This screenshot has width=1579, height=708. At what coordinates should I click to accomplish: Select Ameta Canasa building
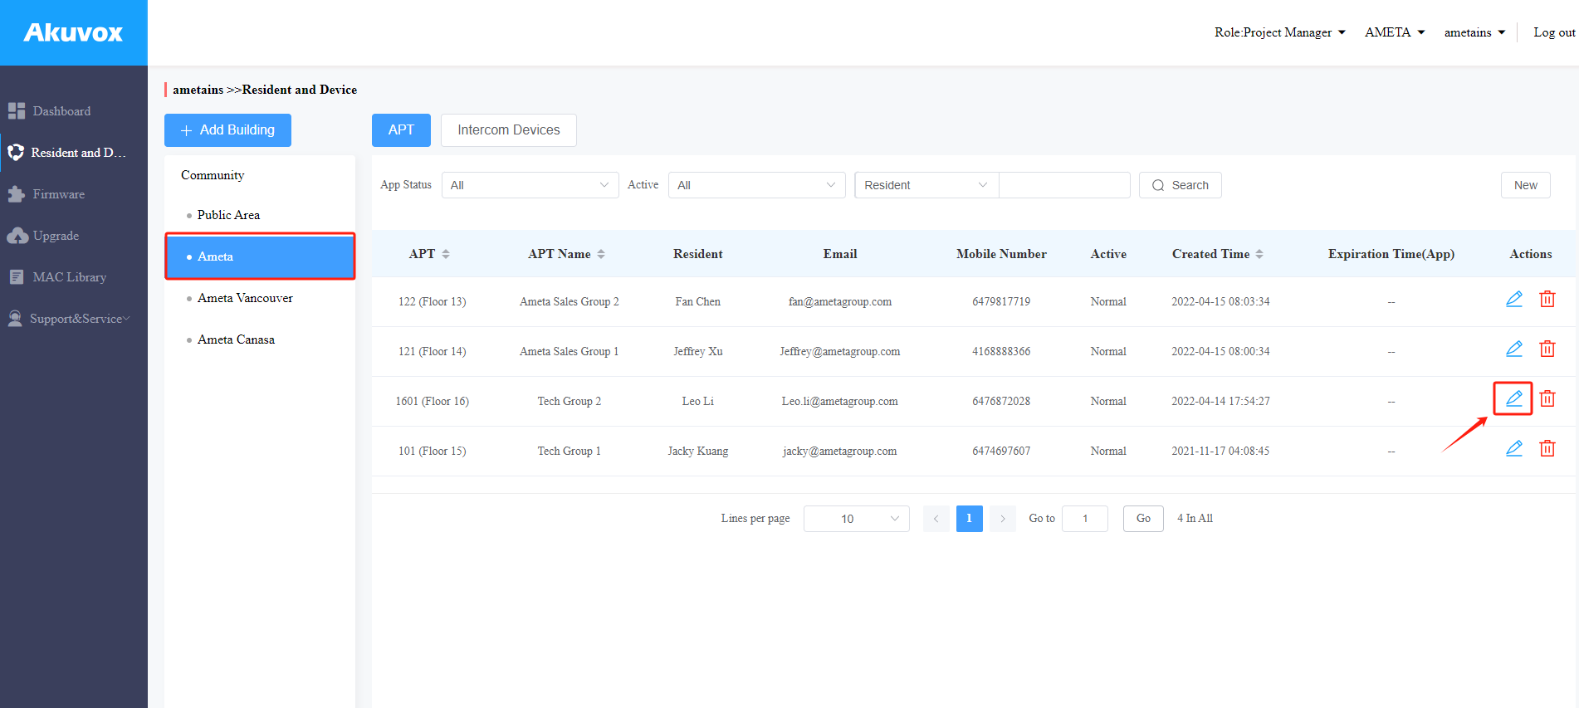pos(236,339)
